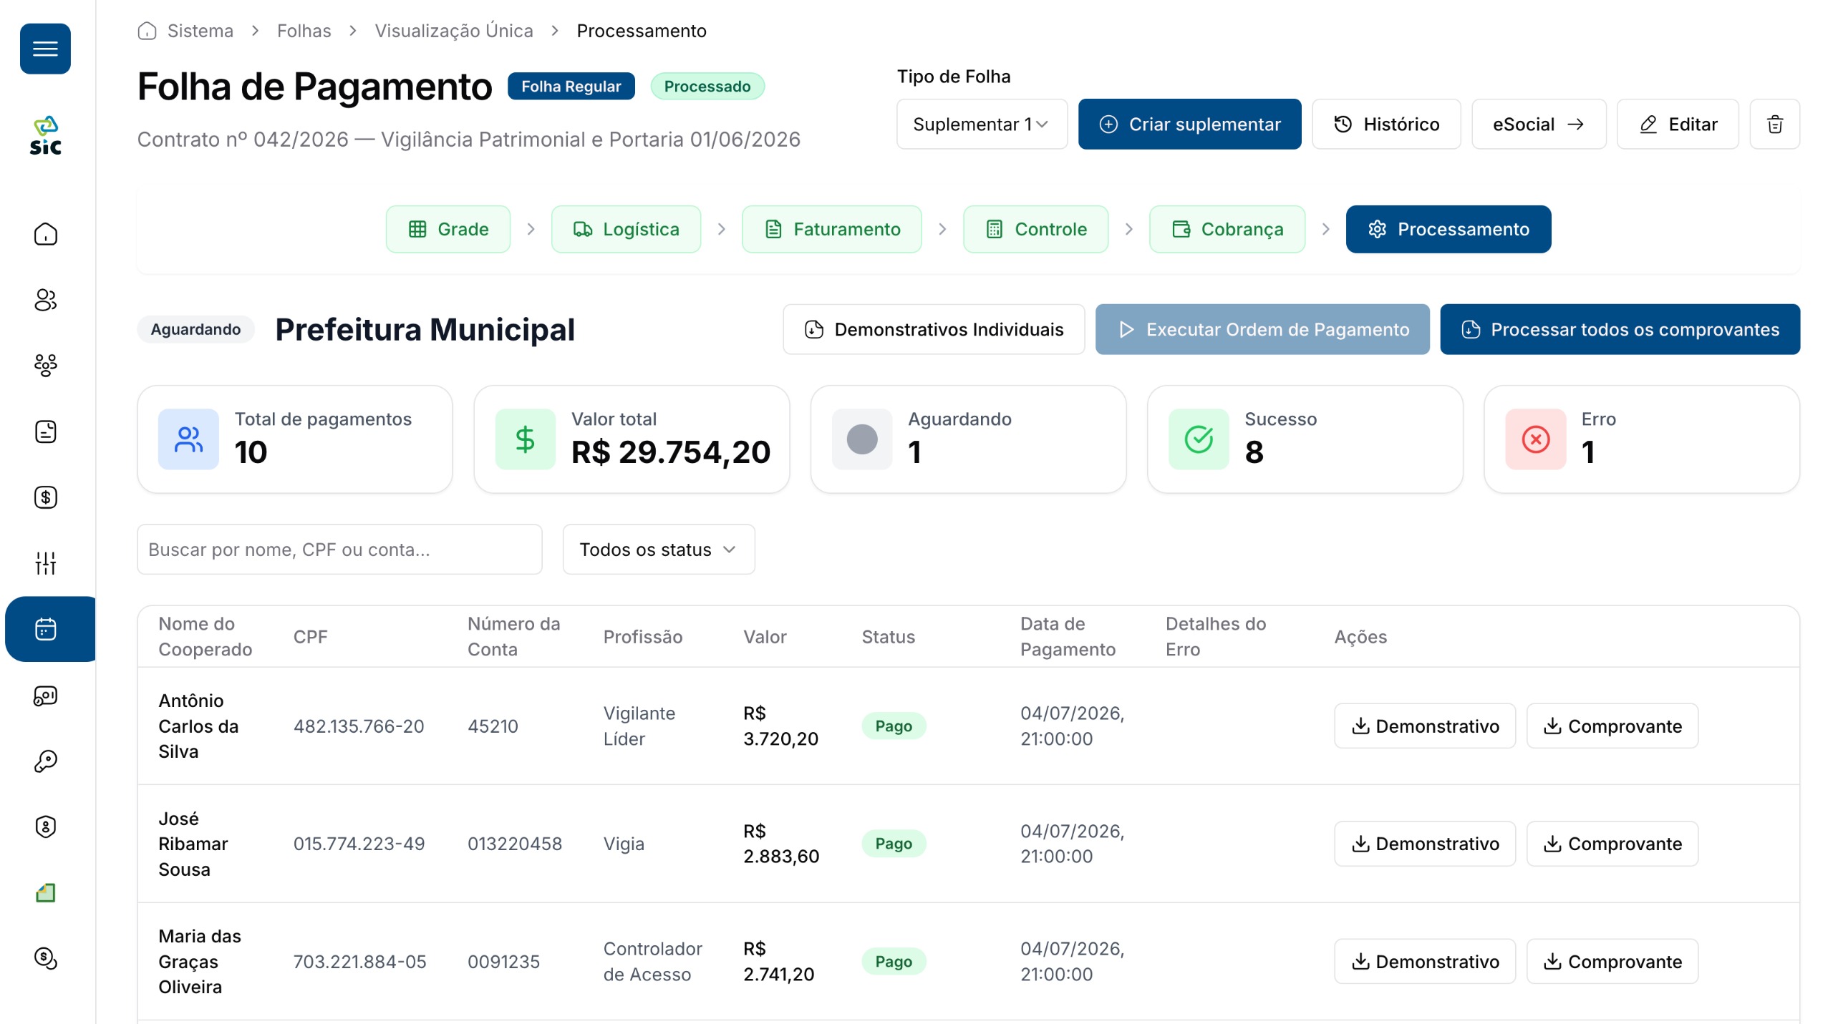Open the vertical sliders sidebar icon
The image size is (1833, 1024).
click(45, 563)
